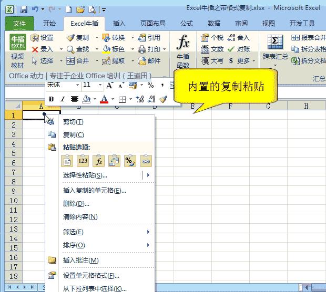Click the 舍入 rounding tool
Screen dimensions: 326x292
(239, 38)
